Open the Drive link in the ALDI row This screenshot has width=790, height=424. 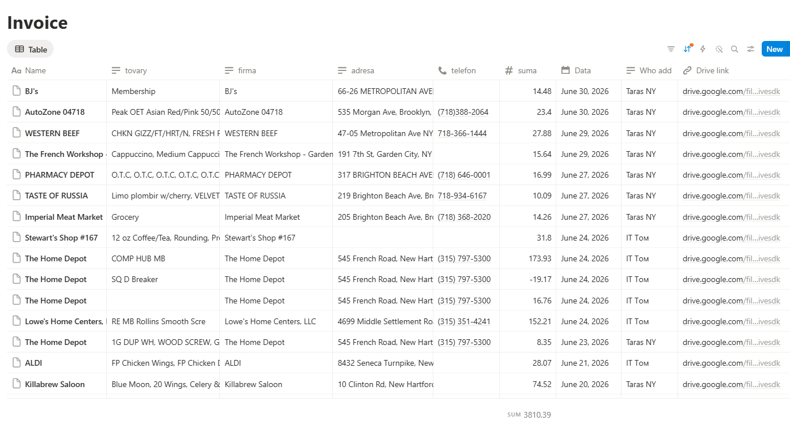[731, 363]
